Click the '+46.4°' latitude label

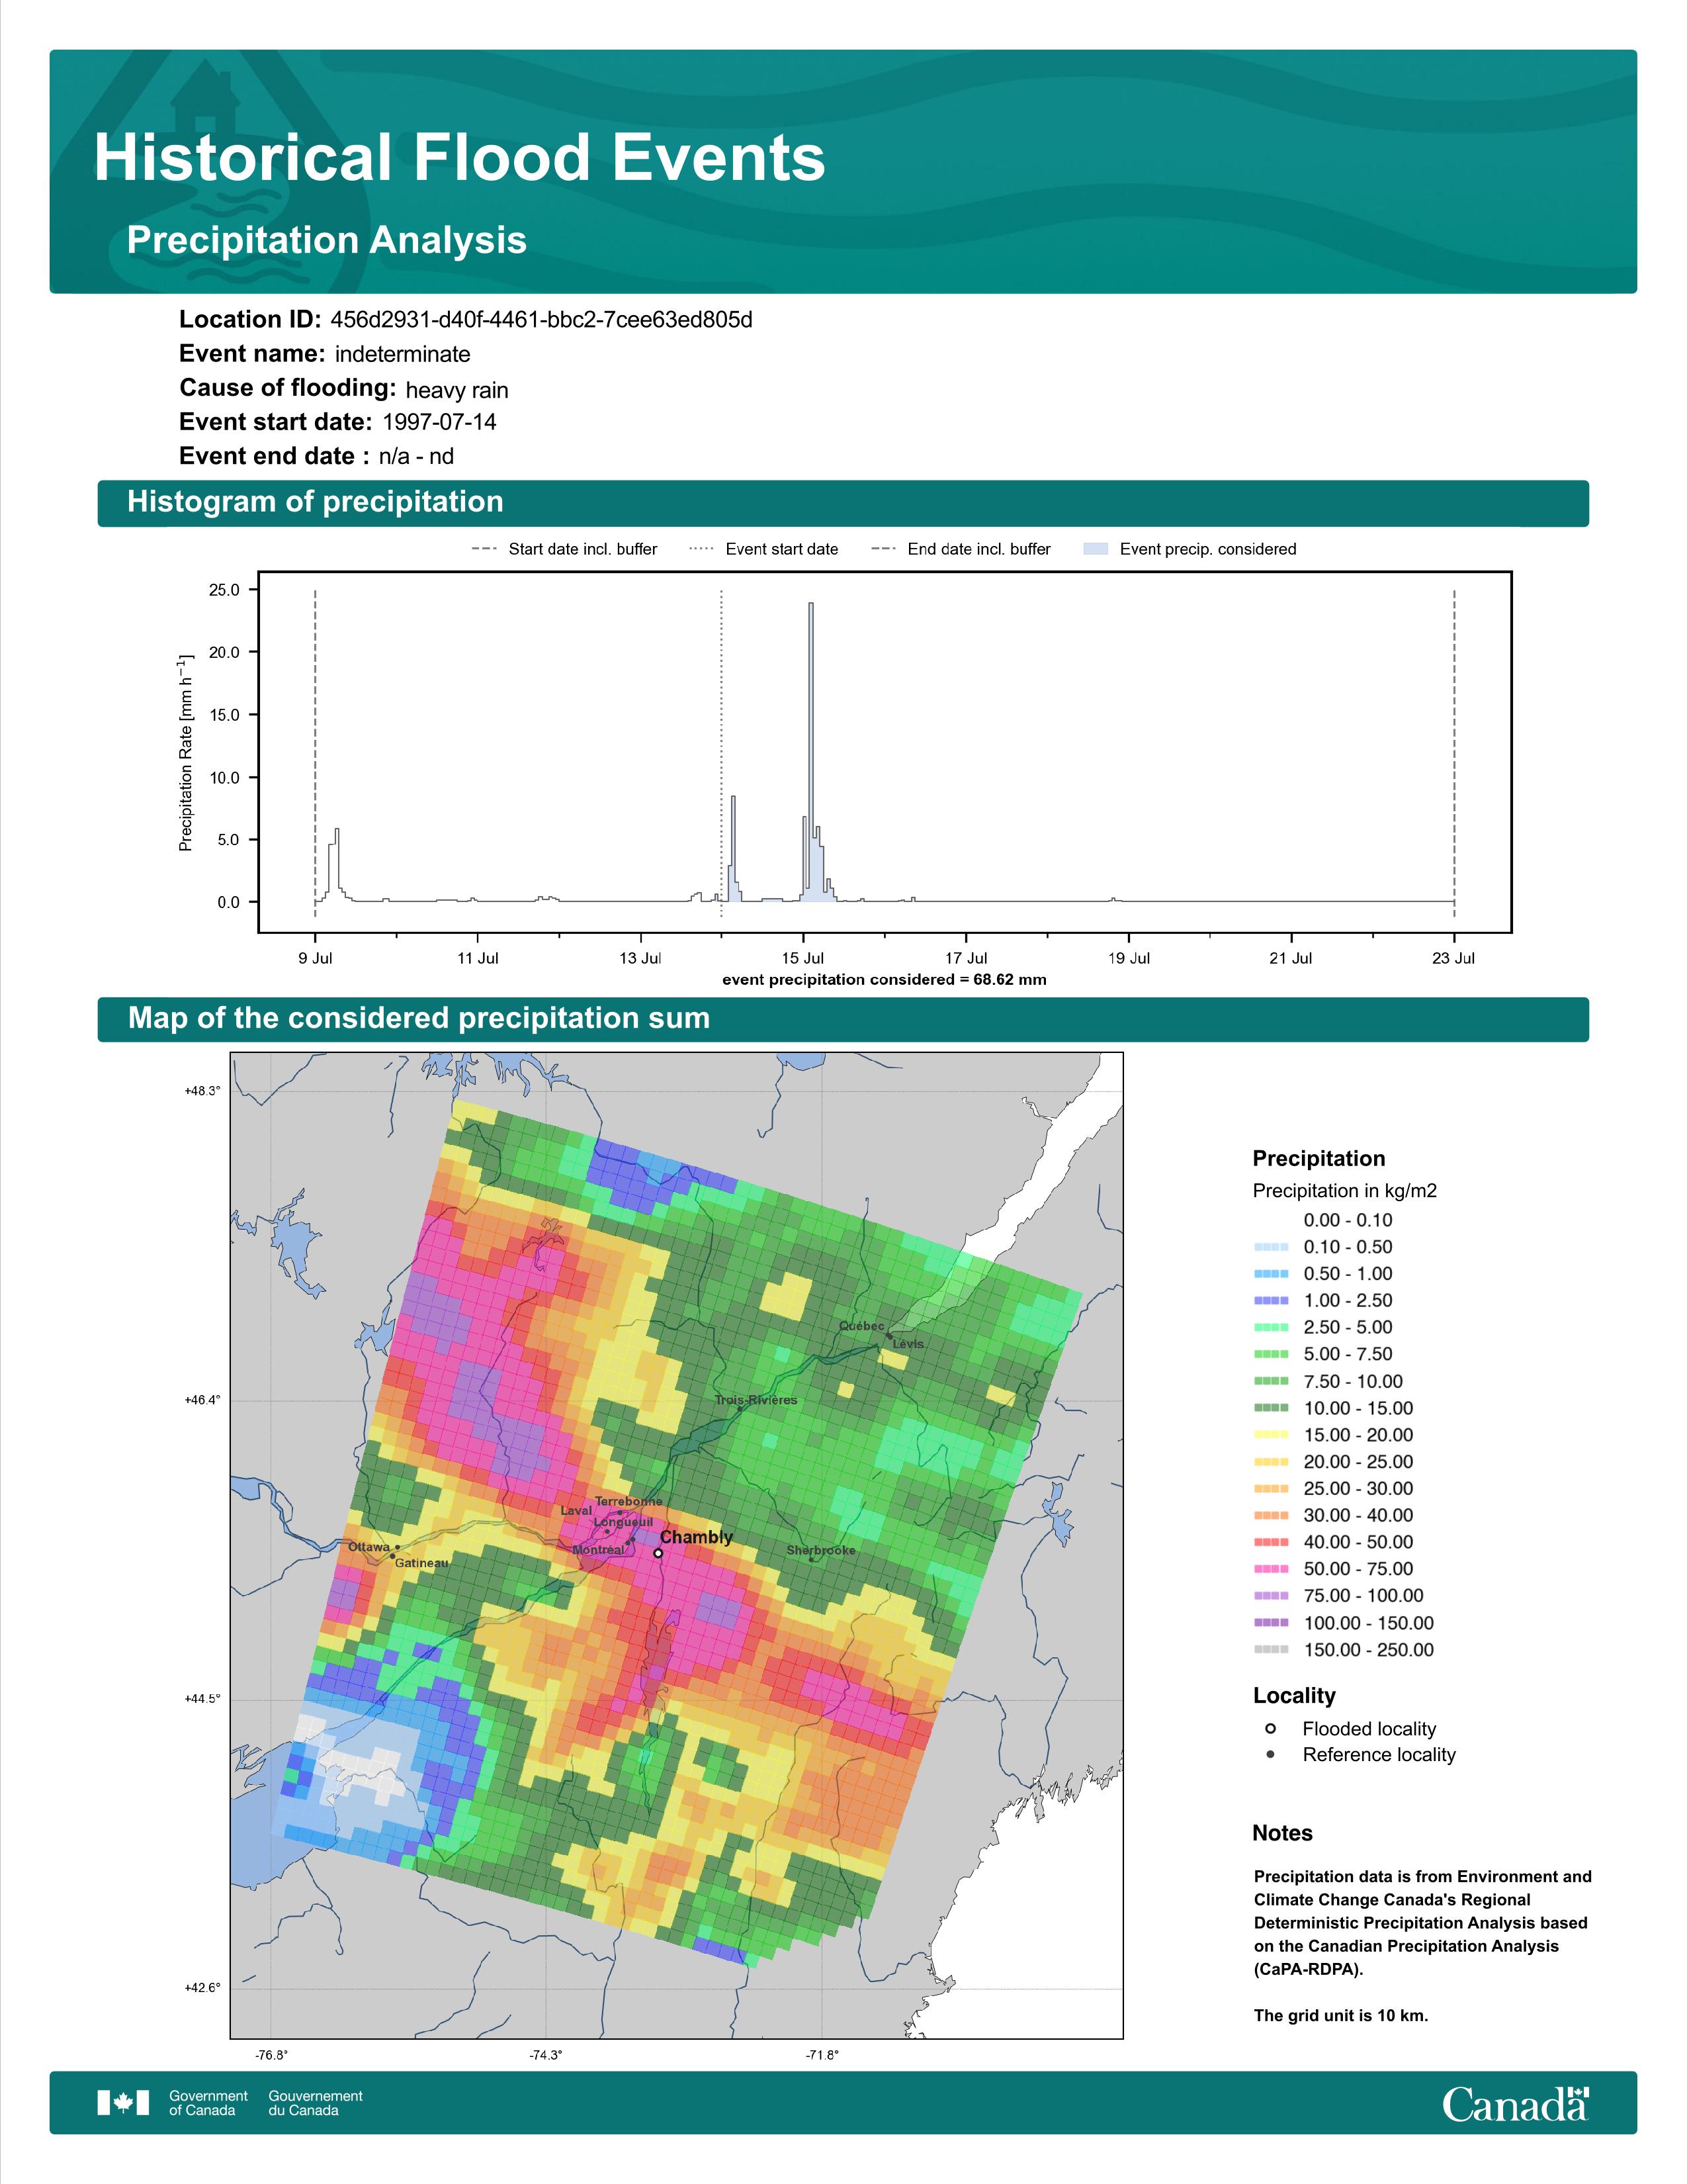pos(202,1400)
